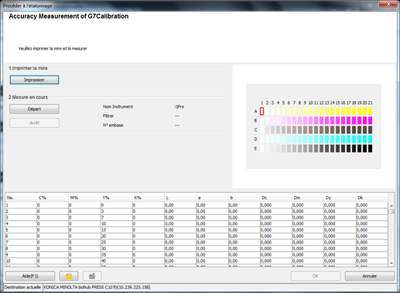Click the scroll-down arrow of the data table
400x293 pixels.
point(391,264)
